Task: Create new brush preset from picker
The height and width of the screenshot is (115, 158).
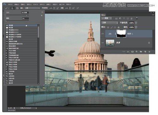Action: click(42, 15)
